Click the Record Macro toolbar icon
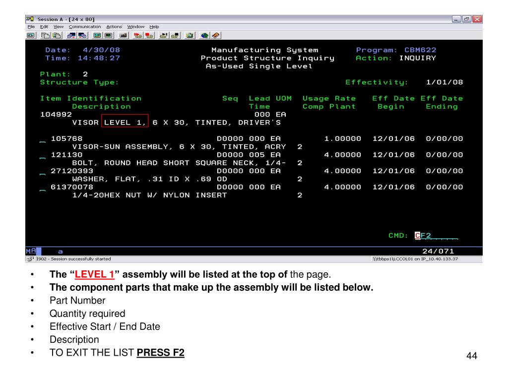508x381 pixels. [x=138, y=35]
